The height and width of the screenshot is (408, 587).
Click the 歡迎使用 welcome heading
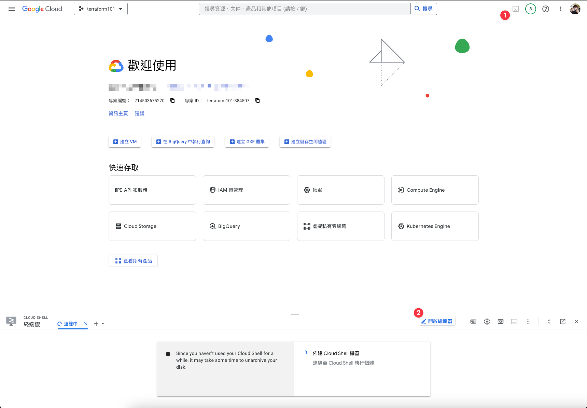point(152,65)
